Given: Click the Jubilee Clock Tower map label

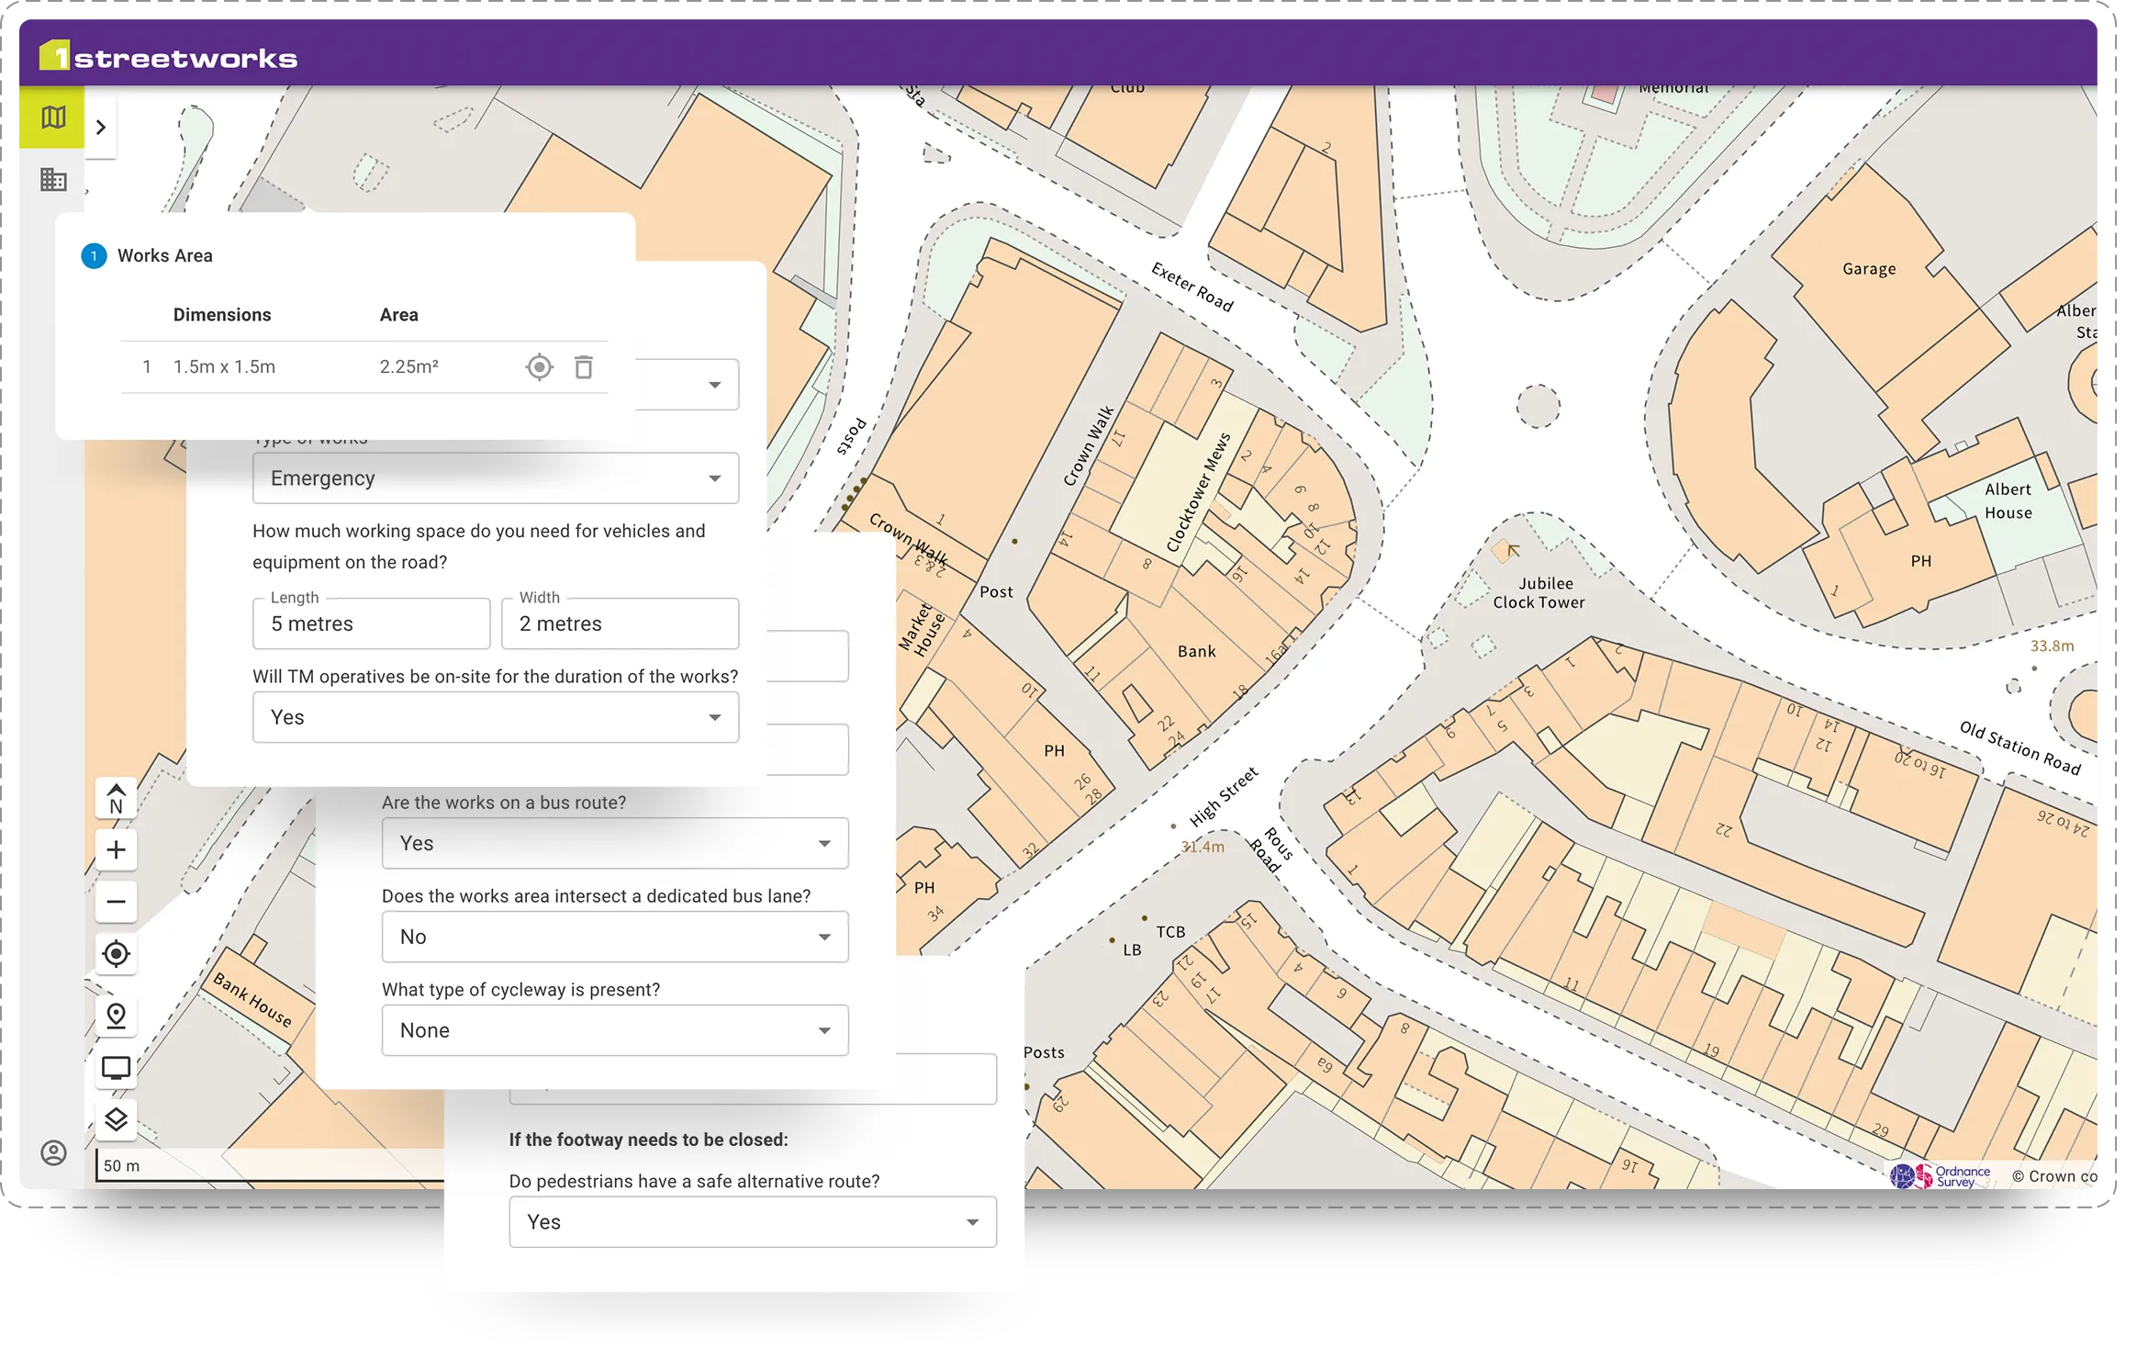Looking at the screenshot, I should pyautogui.click(x=1539, y=593).
